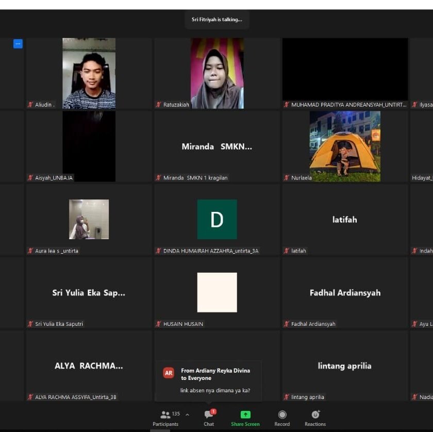
Task: Open the Reactions menu
Action: click(315, 415)
